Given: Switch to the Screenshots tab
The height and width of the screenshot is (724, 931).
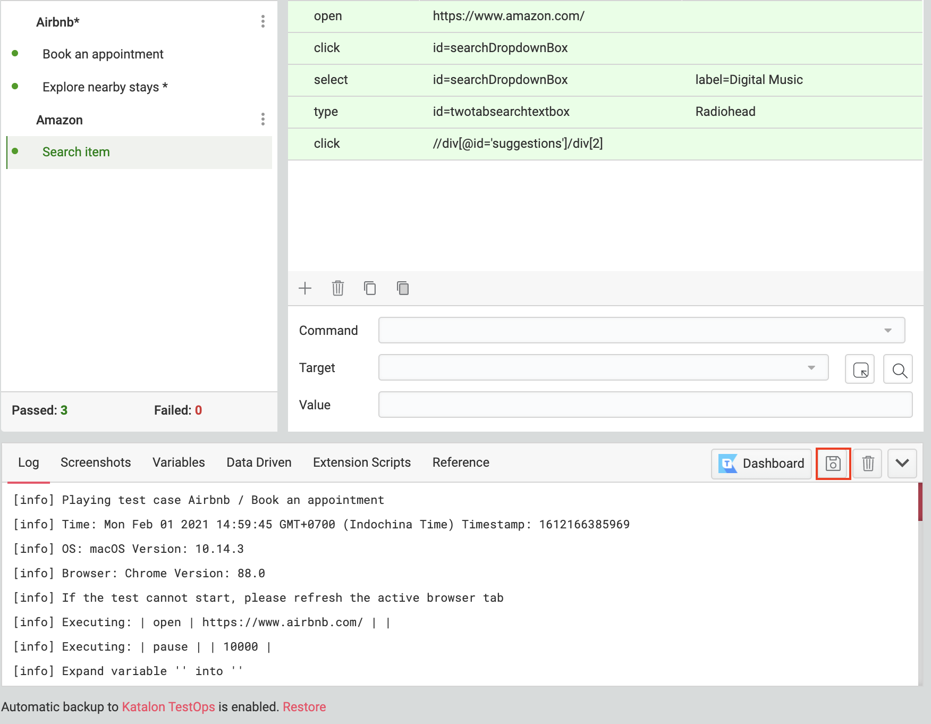Looking at the screenshot, I should [x=96, y=462].
